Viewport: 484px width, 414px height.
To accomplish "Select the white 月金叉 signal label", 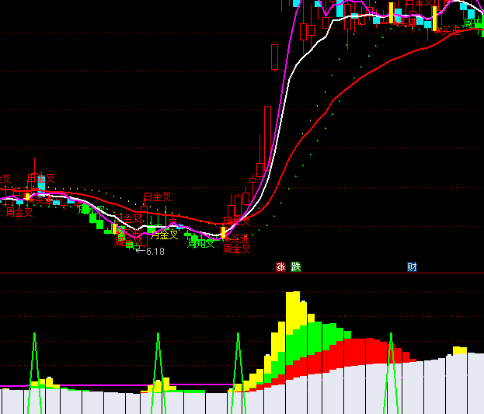I will 164,234.
